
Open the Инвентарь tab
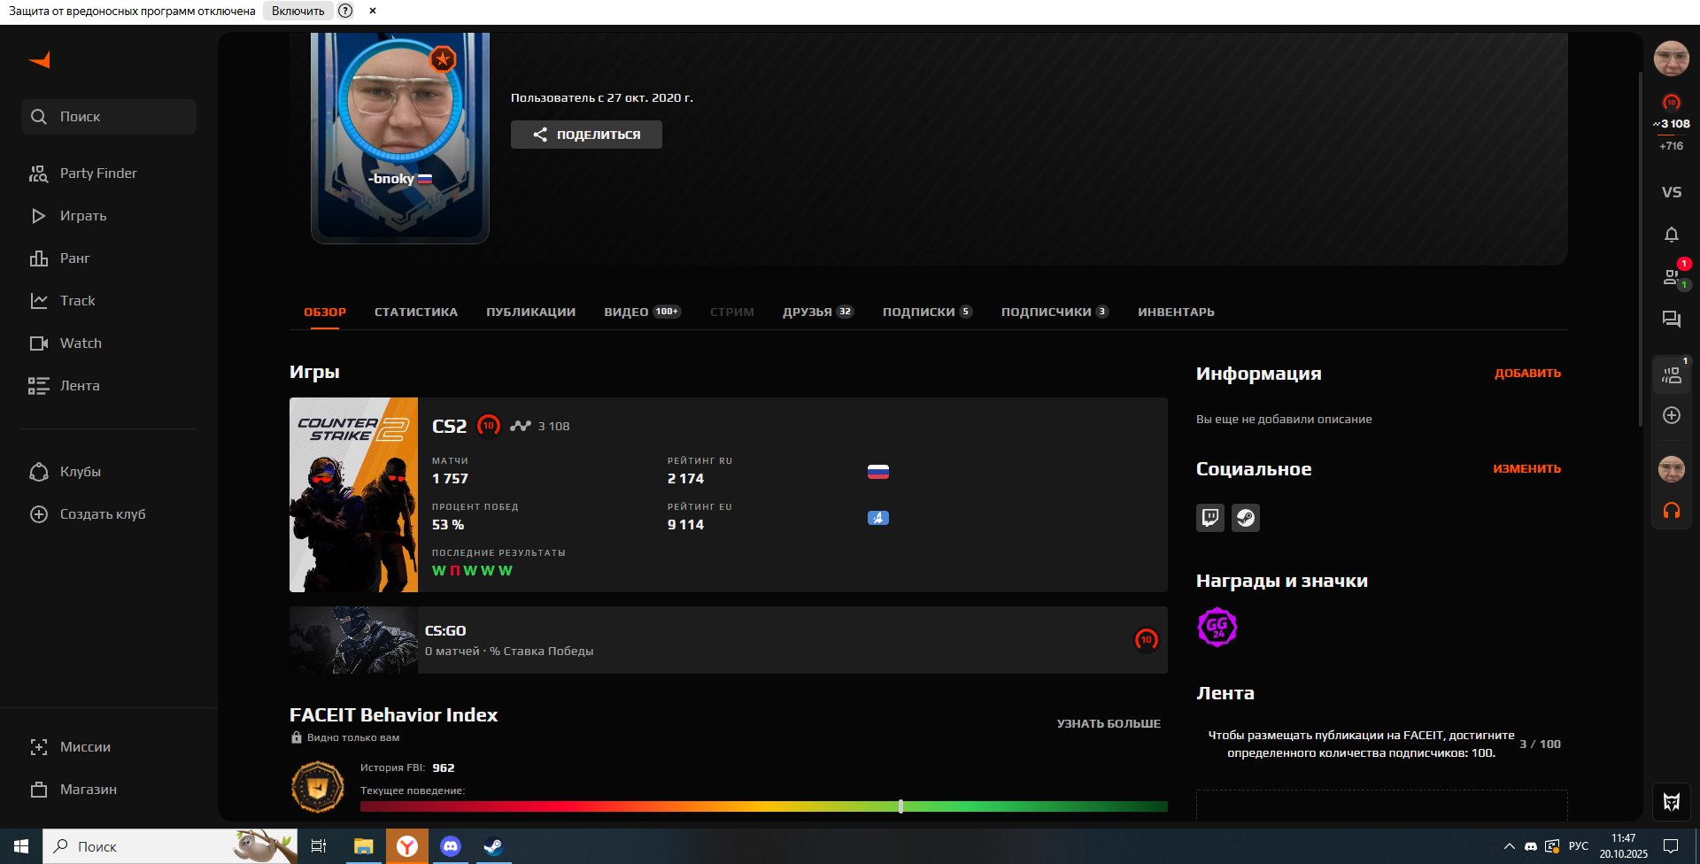click(x=1176, y=312)
